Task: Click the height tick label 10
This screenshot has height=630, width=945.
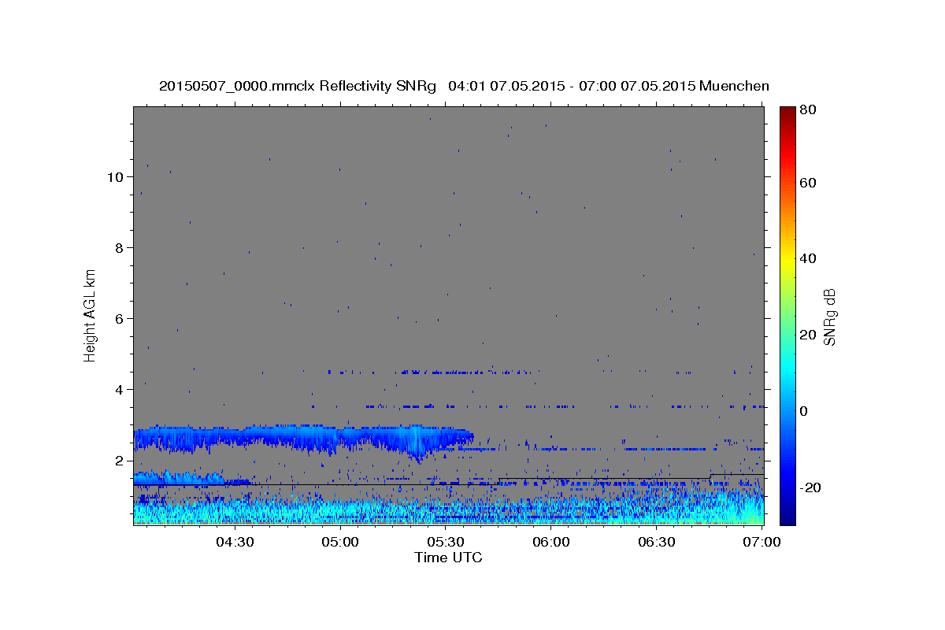Action: click(x=115, y=177)
